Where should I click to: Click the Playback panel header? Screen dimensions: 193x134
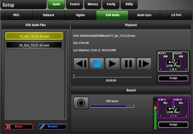coord(131,25)
